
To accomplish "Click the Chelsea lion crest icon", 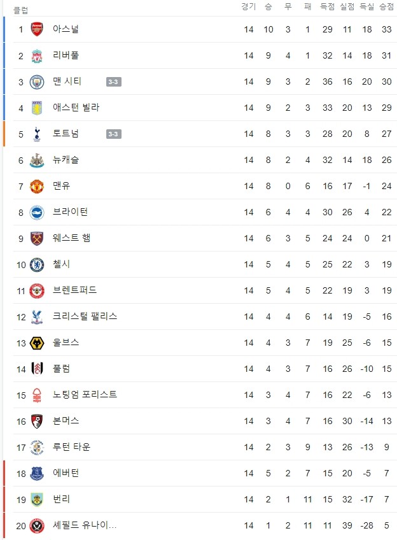I will pyautogui.click(x=37, y=265).
